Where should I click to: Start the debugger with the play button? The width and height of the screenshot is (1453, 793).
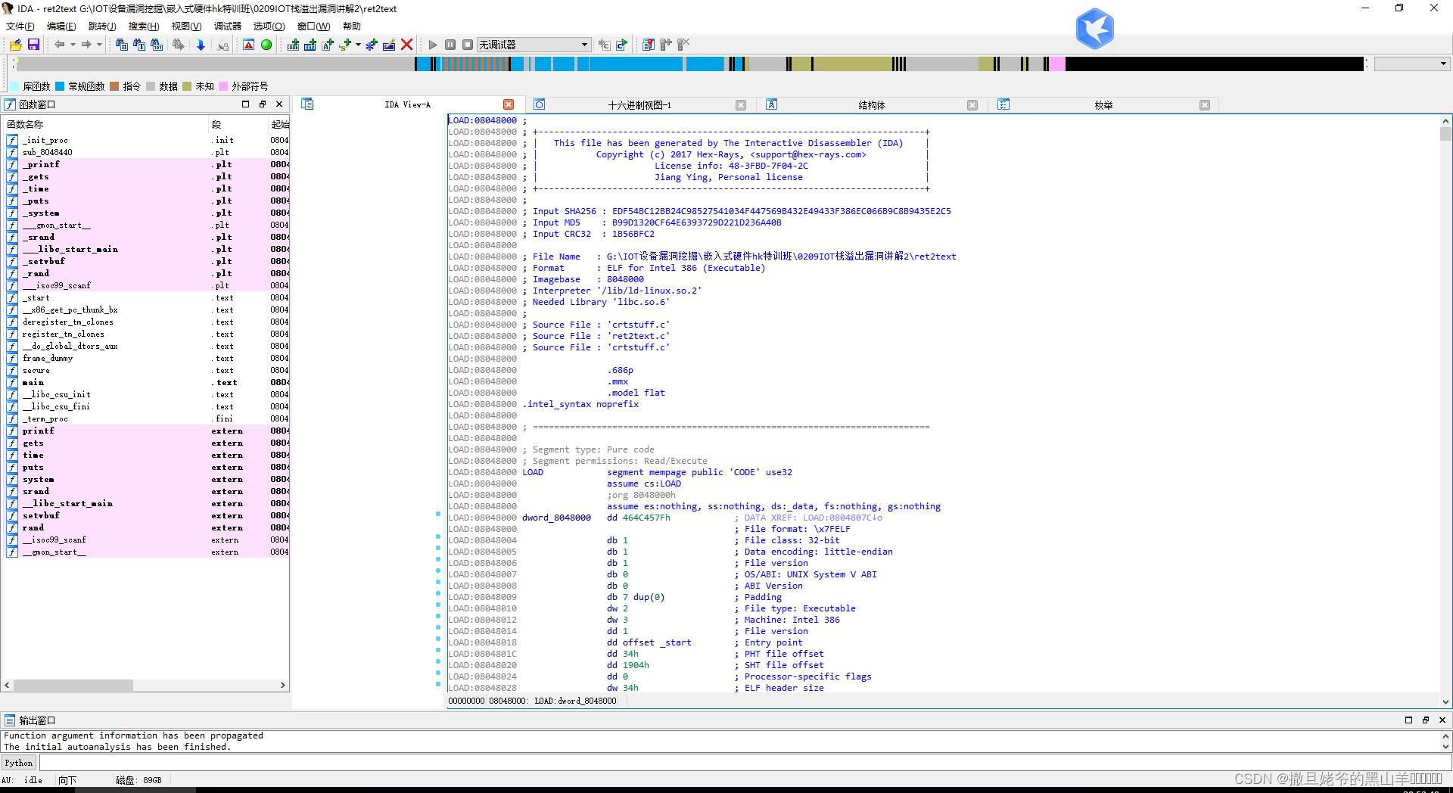pyautogui.click(x=433, y=45)
